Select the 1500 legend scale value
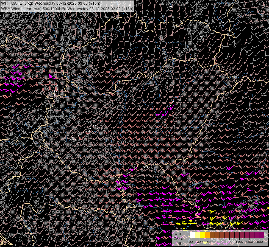Image resolution: width=269 pixels, height=247 pixels. 259,242
